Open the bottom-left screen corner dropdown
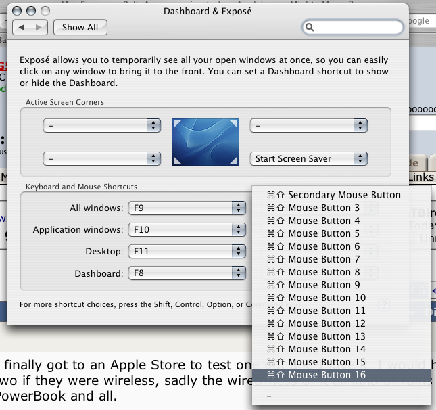 (x=102, y=159)
